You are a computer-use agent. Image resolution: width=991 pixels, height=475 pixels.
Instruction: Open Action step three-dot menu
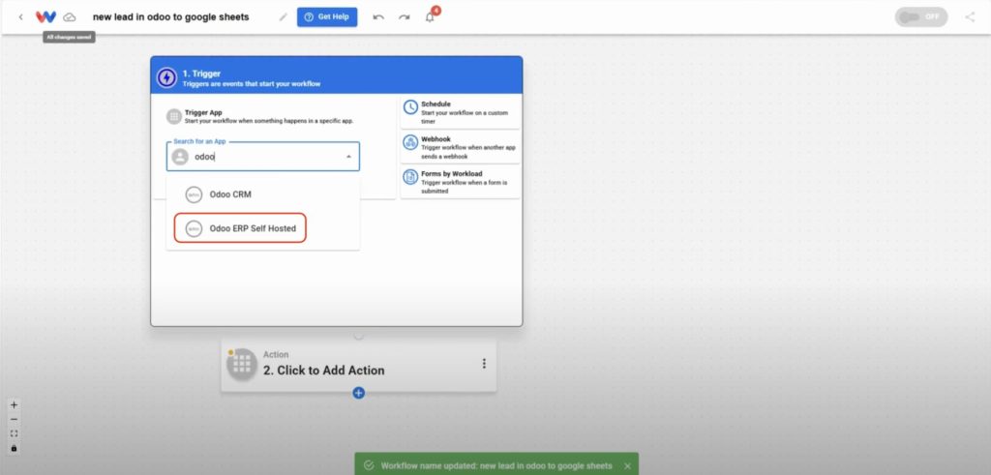pyautogui.click(x=484, y=364)
